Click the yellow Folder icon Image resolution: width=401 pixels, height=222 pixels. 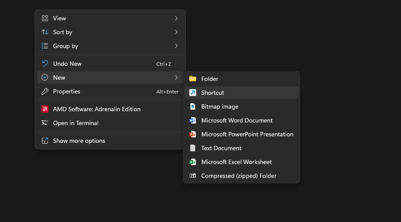(x=193, y=79)
